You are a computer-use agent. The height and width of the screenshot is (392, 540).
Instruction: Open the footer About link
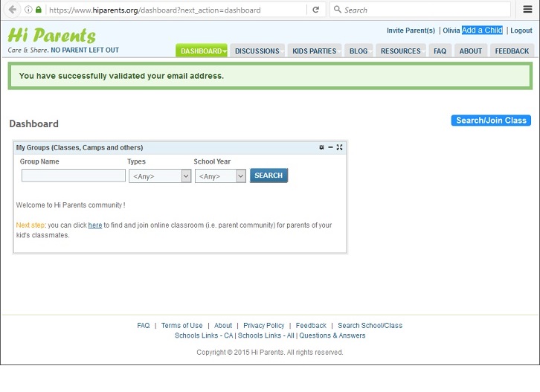pyautogui.click(x=223, y=326)
